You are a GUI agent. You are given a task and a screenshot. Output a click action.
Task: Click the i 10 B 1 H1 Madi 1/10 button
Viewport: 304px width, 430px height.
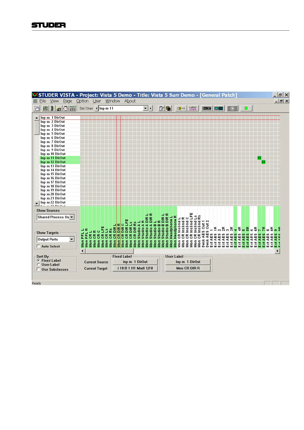[x=135, y=268]
